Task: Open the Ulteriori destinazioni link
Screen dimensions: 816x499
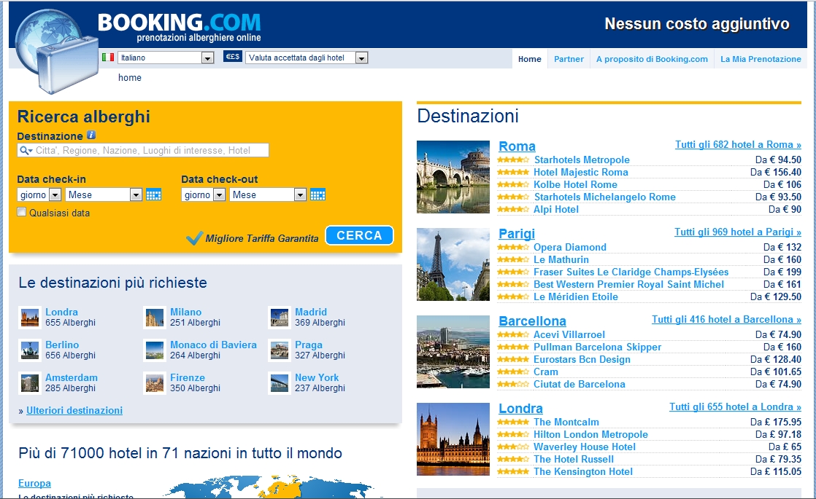Action: (74, 410)
